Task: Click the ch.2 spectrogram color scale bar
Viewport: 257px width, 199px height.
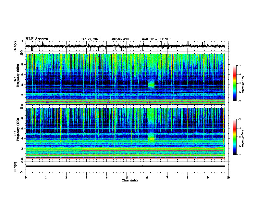Action: [235, 137]
